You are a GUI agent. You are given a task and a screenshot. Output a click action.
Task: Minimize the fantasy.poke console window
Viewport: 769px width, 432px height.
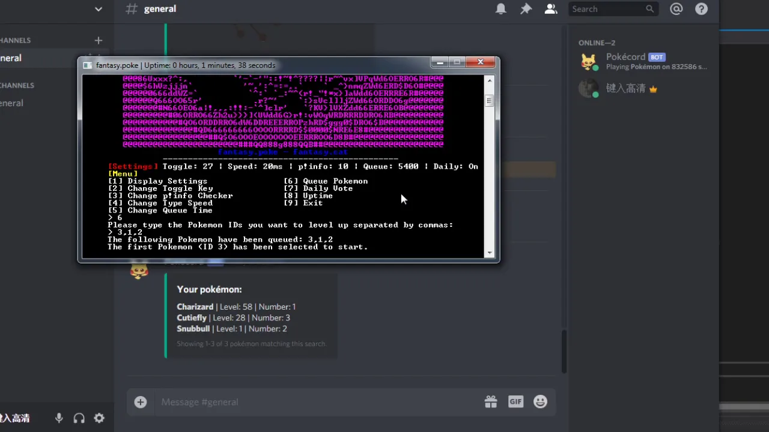coord(440,62)
